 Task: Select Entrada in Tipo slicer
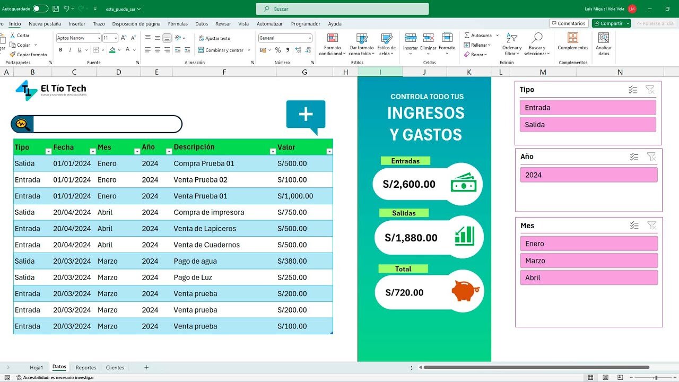tap(588, 108)
